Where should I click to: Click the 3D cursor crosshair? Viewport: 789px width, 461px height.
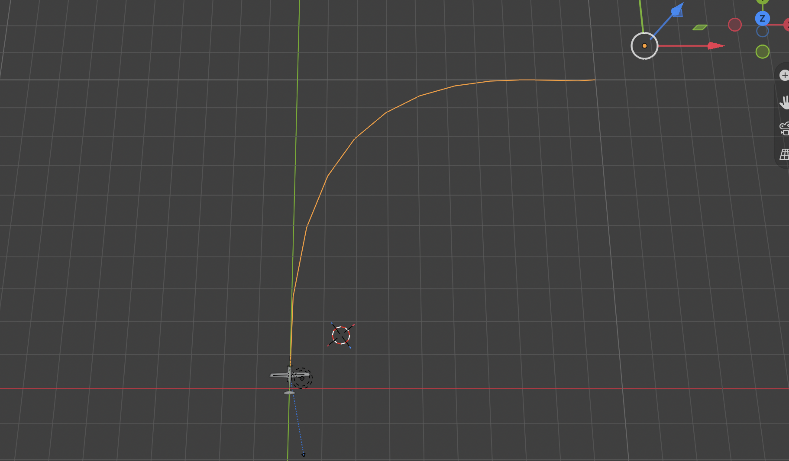coord(341,335)
